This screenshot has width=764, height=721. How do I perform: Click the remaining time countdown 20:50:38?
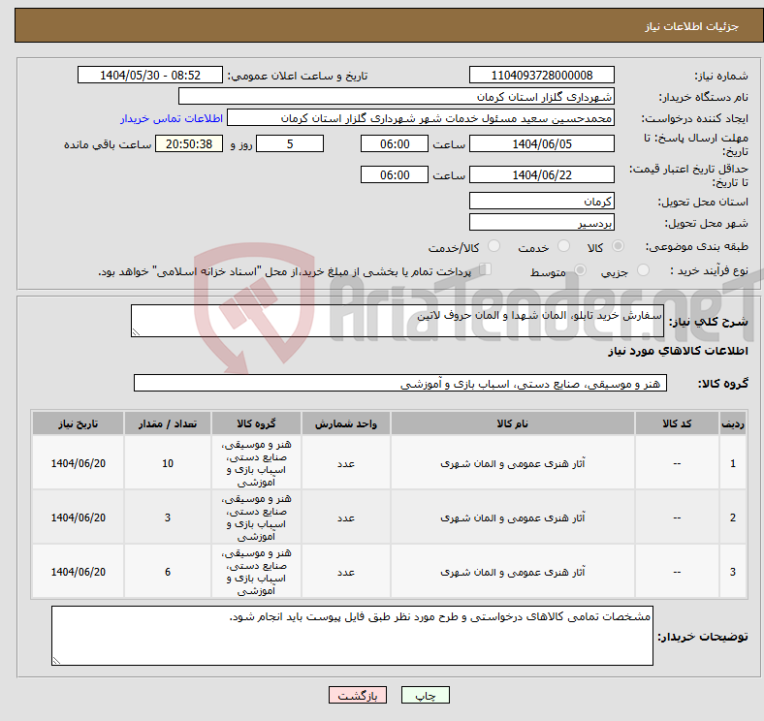pyautogui.click(x=189, y=143)
